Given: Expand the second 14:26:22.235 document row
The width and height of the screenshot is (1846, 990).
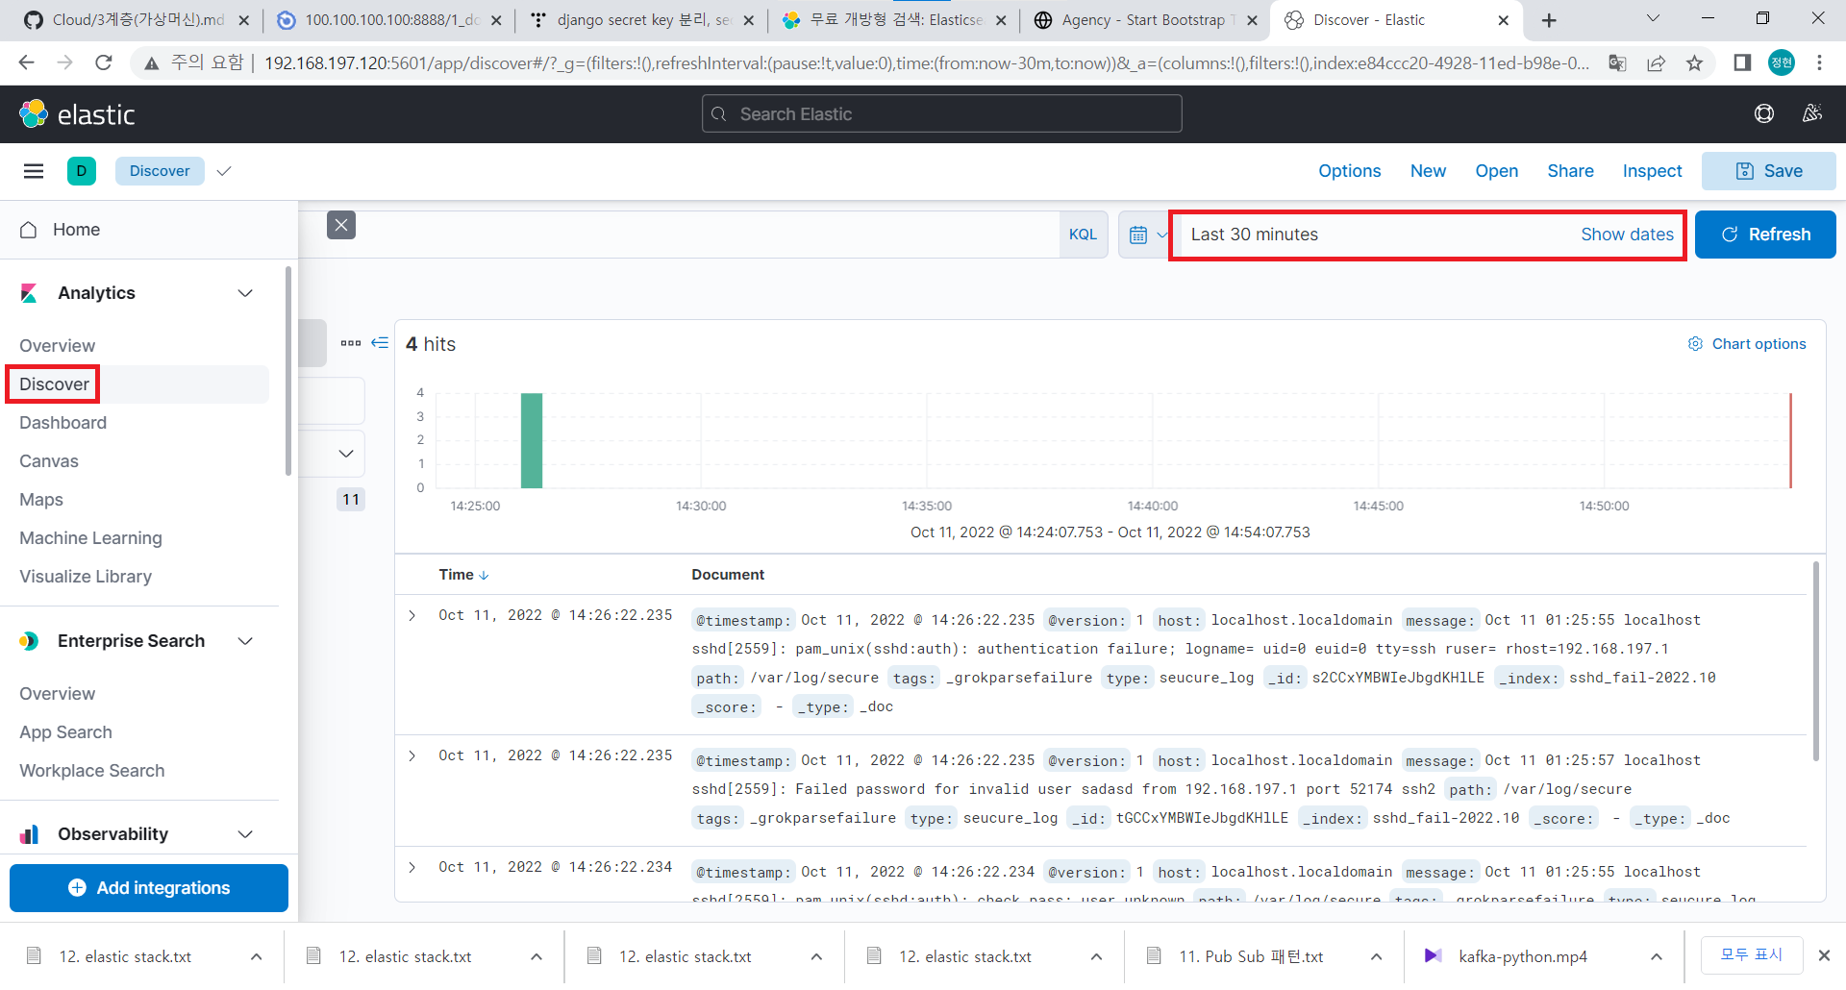Looking at the screenshot, I should (x=412, y=755).
